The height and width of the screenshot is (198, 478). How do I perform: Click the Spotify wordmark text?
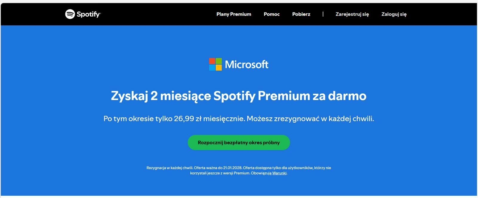pos(88,14)
